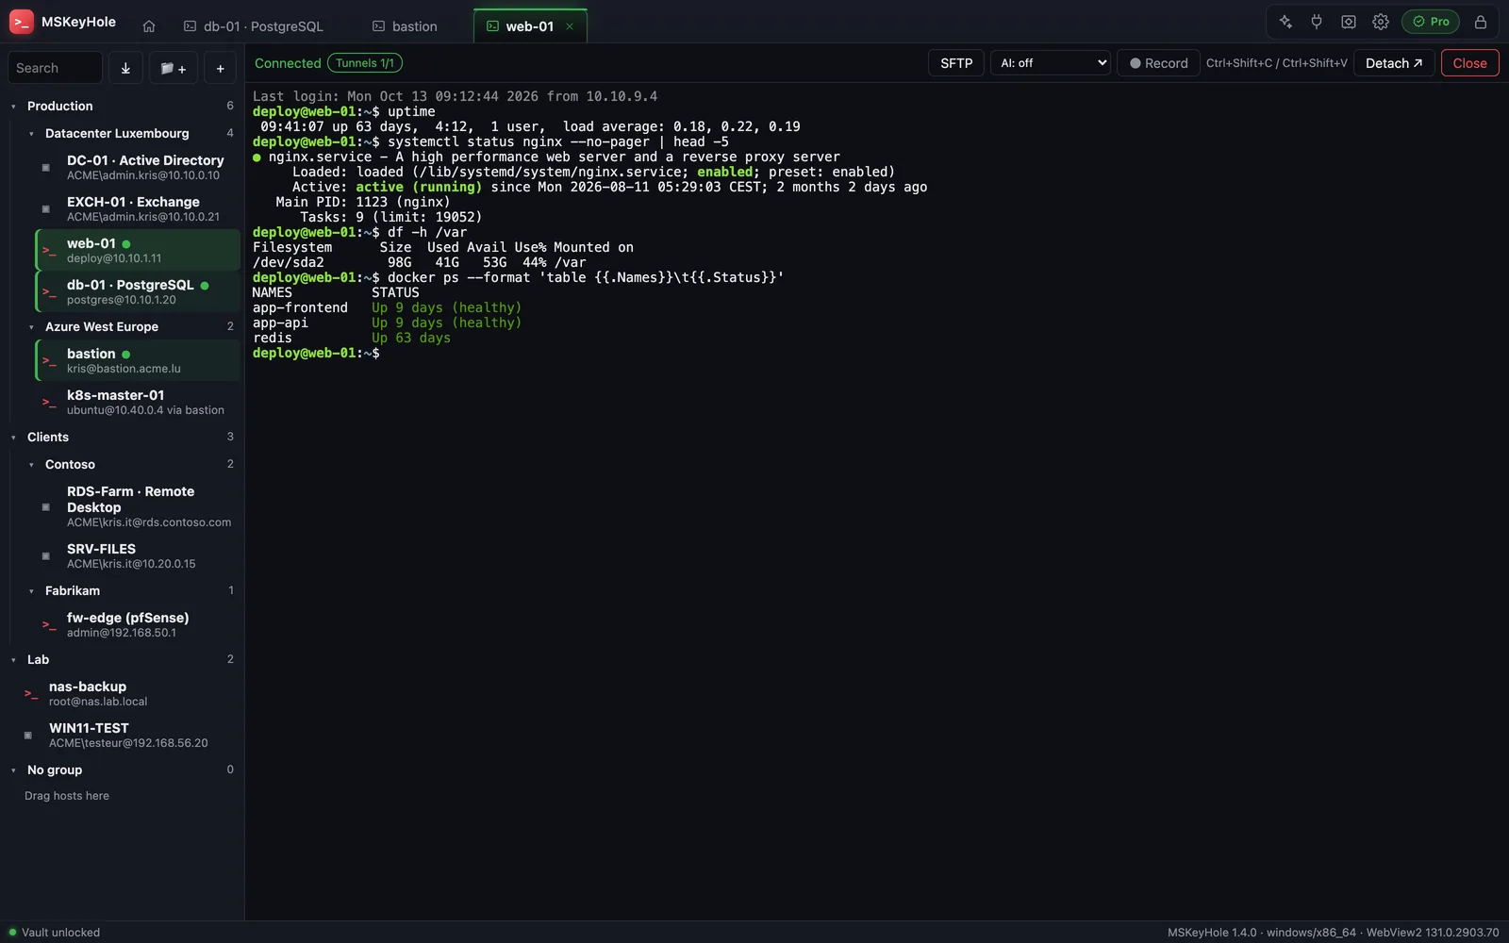Close the web-01 tab with its x

[570, 26]
